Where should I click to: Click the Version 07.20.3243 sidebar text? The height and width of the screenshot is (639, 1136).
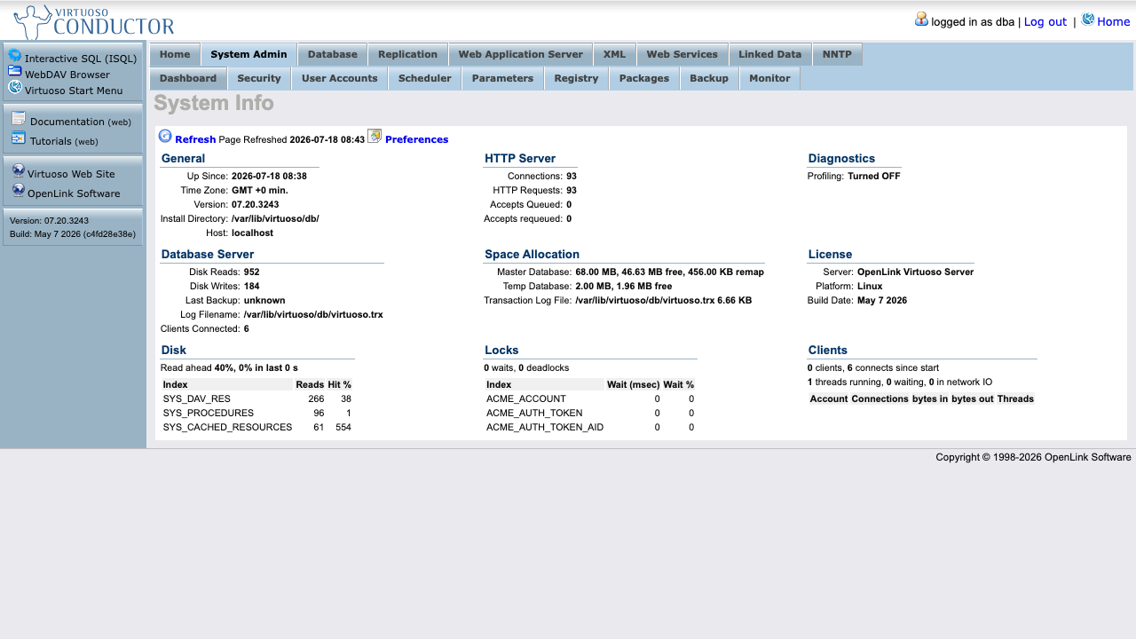(49, 221)
